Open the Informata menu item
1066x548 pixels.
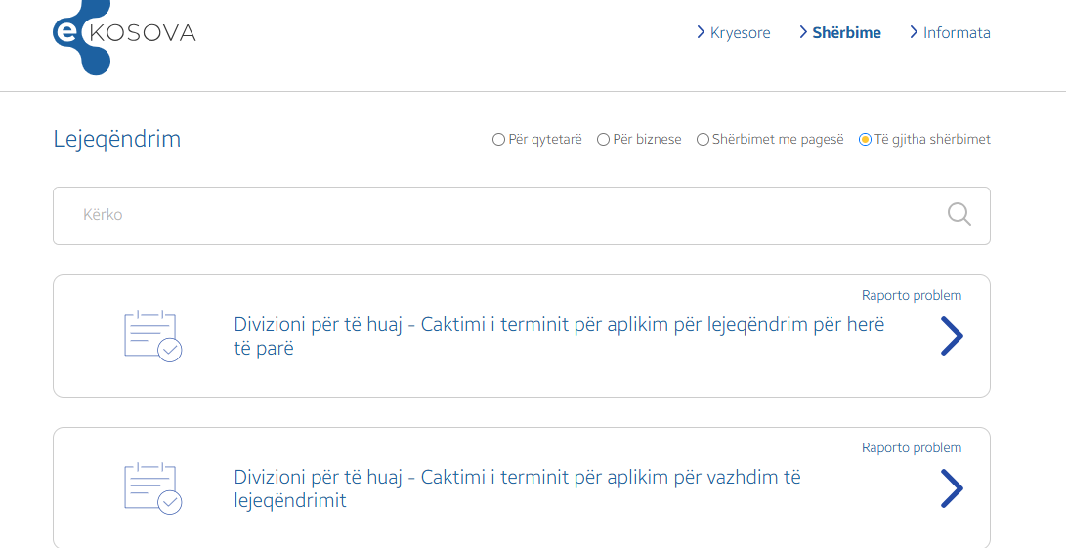(957, 32)
